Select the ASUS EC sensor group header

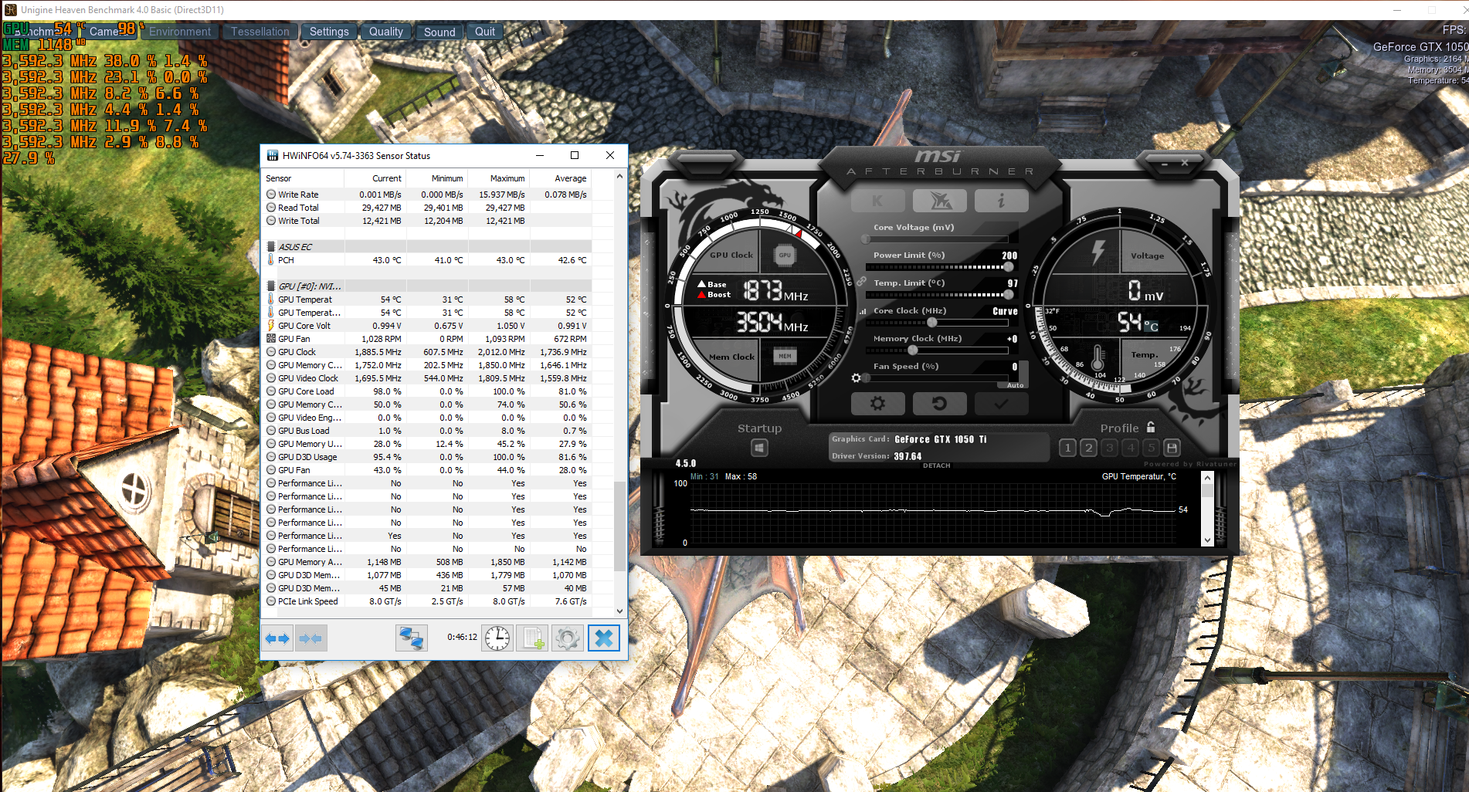[x=429, y=247]
